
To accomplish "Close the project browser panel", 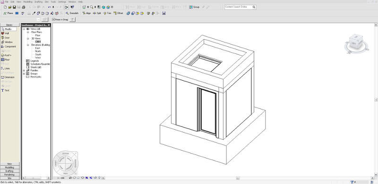I will [49, 25].
